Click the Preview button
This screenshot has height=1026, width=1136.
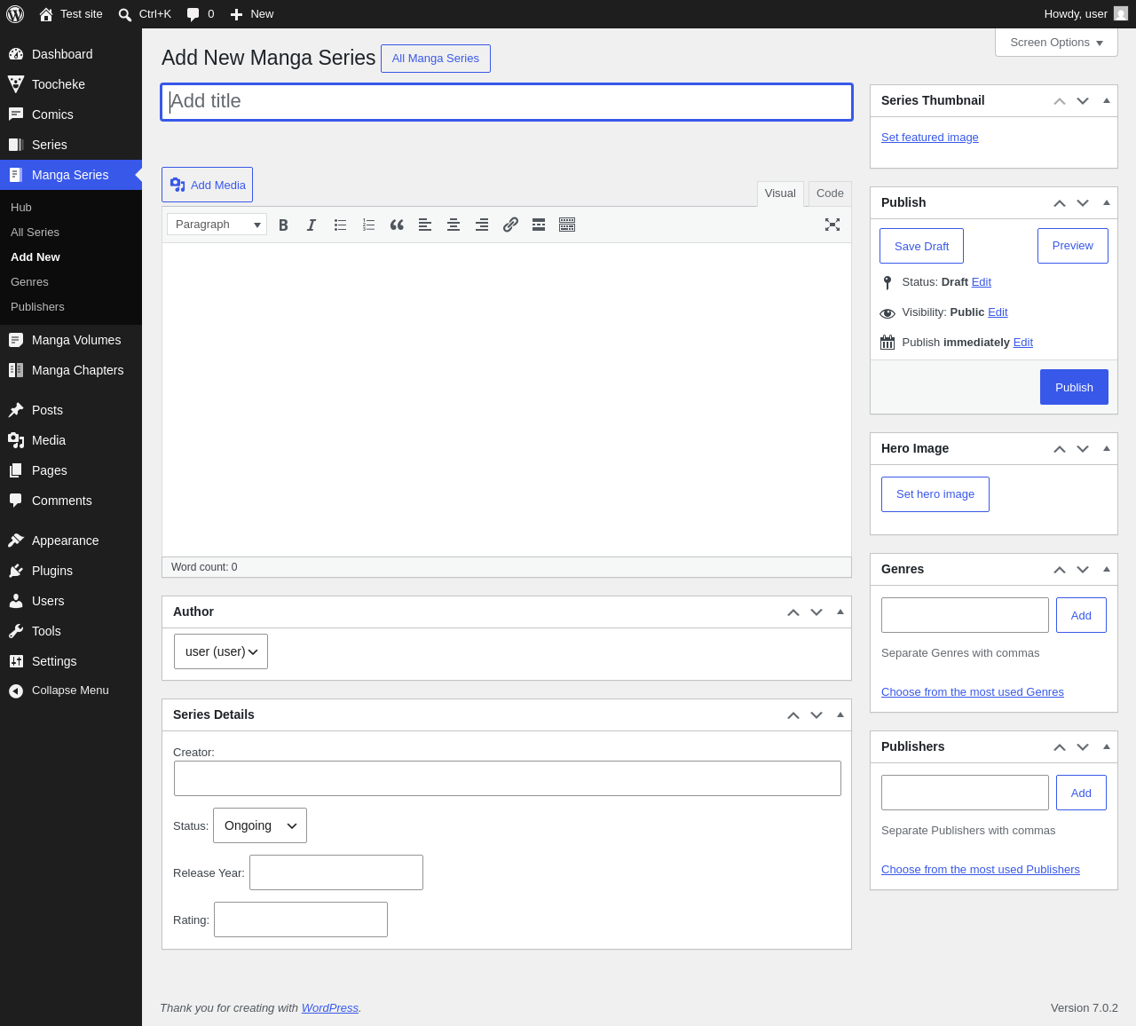pos(1073,246)
